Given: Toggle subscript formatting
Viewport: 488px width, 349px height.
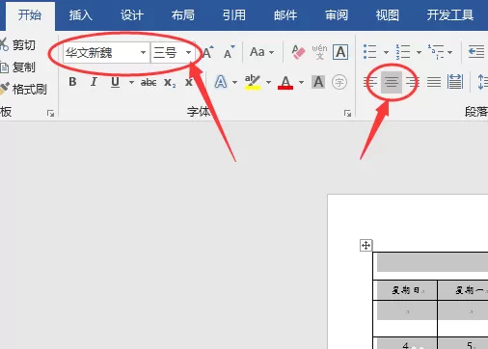Looking at the screenshot, I should tap(170, 83).
